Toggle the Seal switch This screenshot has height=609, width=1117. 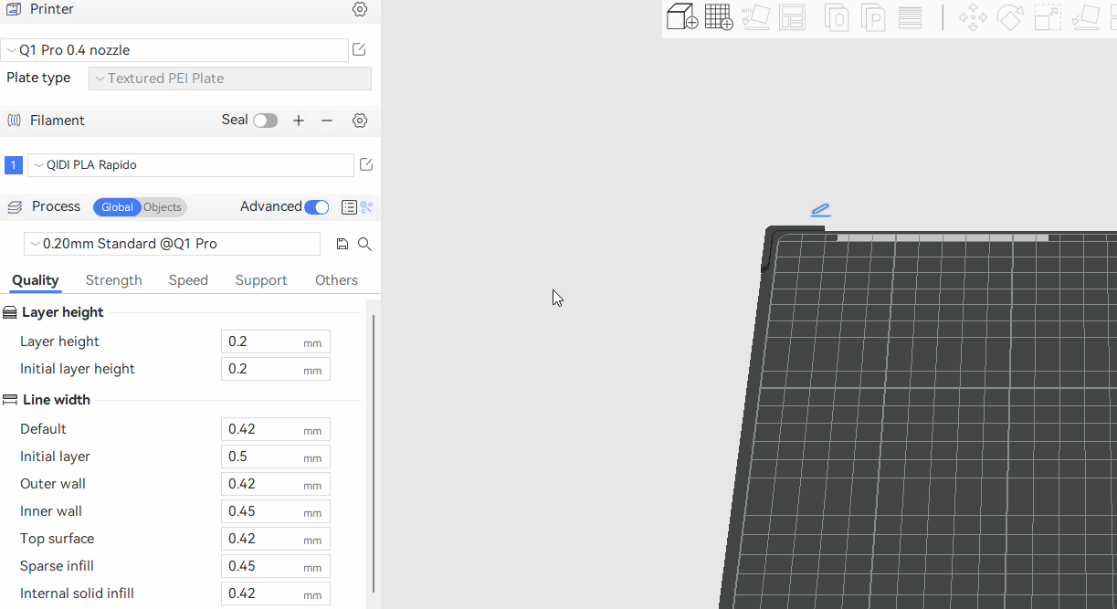point(265,121)
